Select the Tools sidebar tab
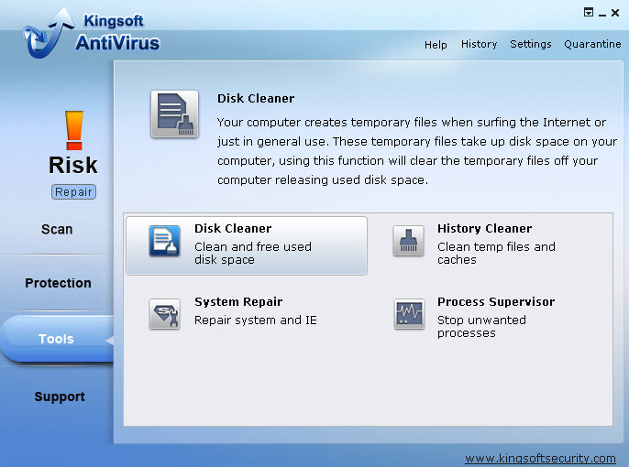The height and width of the screenshot is (467, 629). [x=57, y=339]
